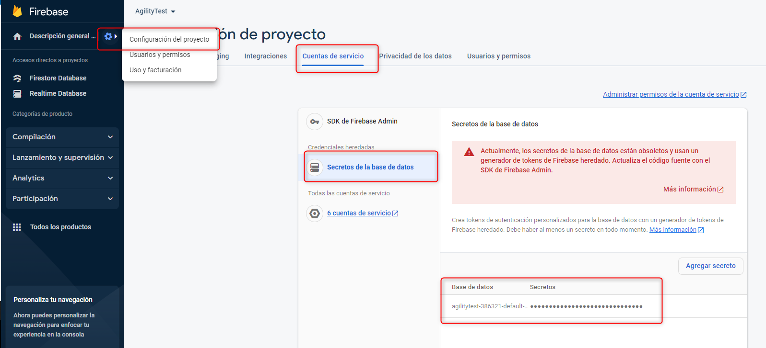The height and width of the screenshot is (348, 766).
Task: Click the red warning triangle icon
Action: [469, 152]
